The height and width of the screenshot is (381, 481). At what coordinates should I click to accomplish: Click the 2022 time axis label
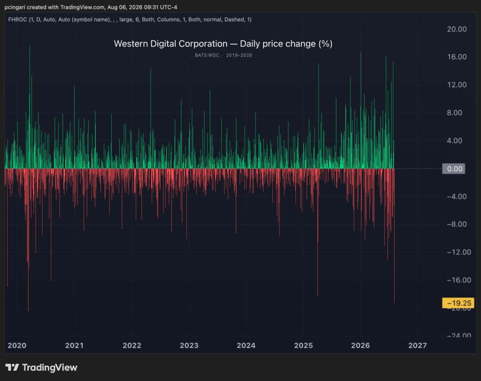(x=132, y=345)
